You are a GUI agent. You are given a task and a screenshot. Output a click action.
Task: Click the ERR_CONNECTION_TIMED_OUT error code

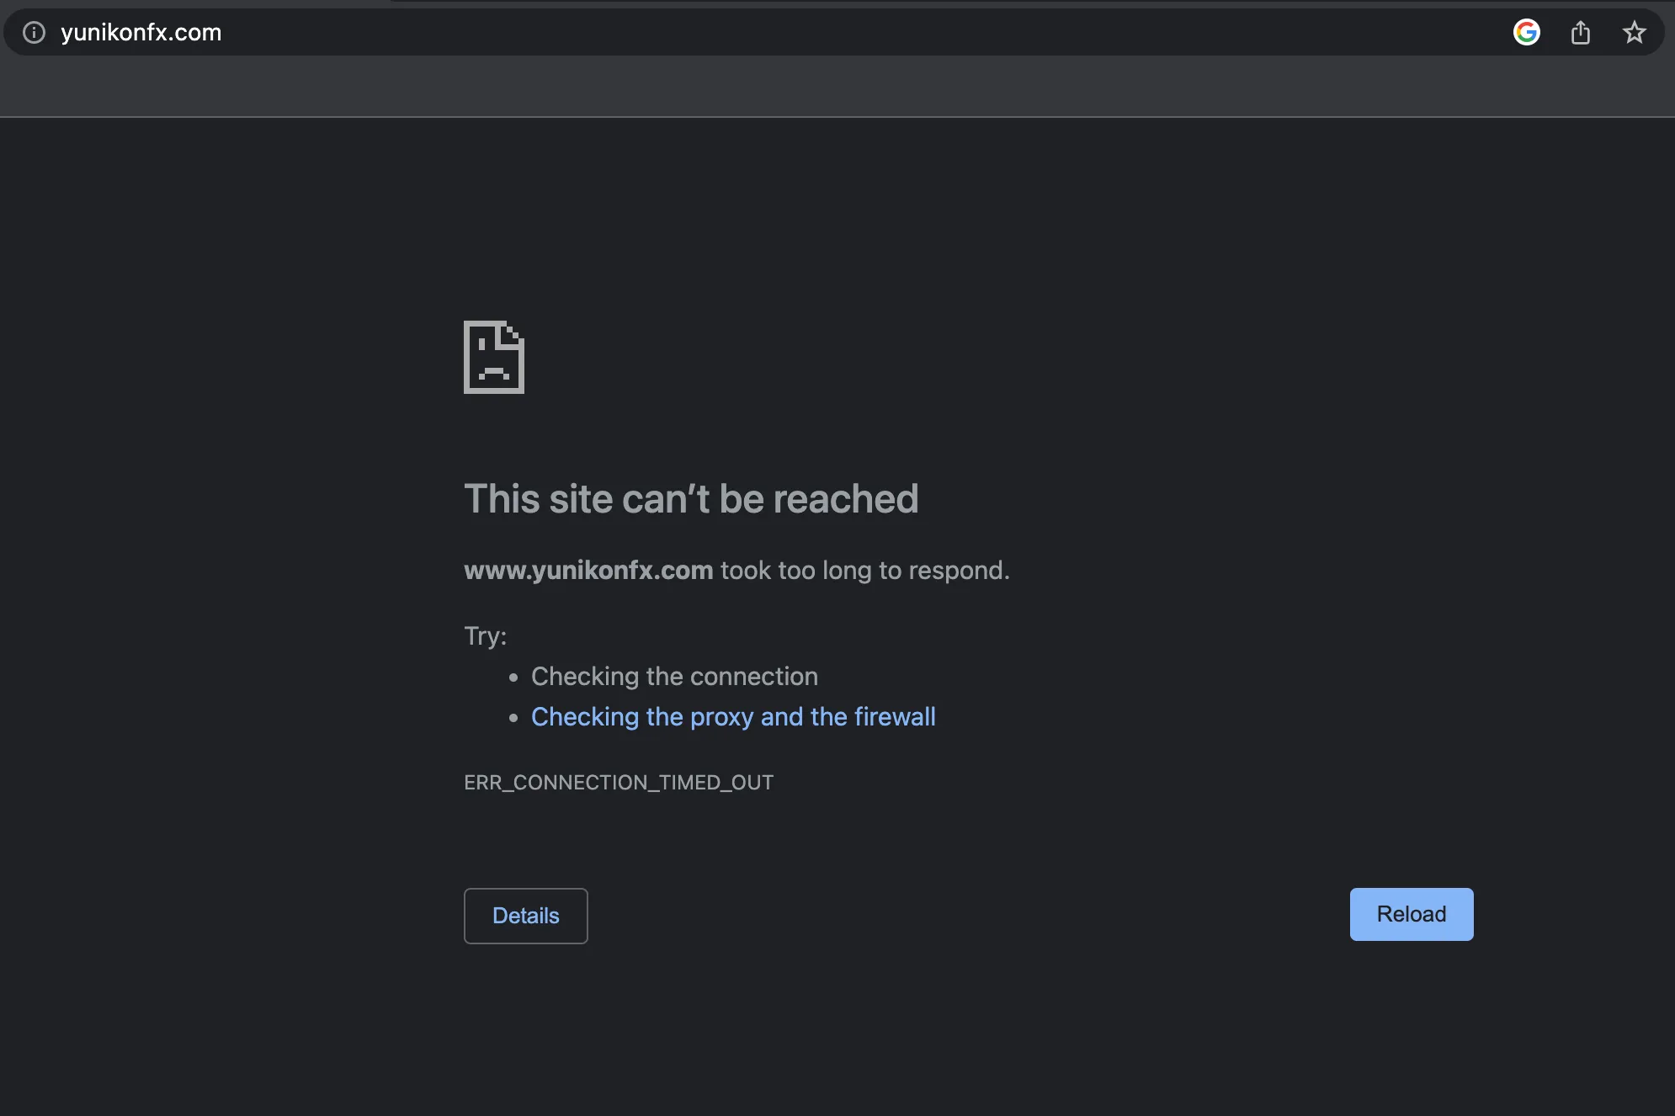click(x=619, y=783)
